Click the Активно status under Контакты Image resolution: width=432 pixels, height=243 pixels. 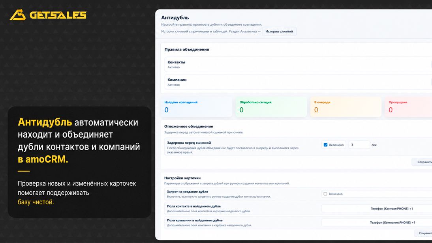tap(174, 67)
